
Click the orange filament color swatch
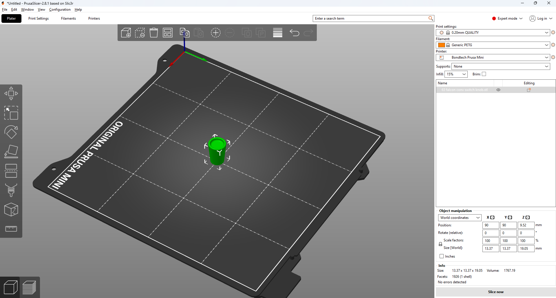(x=441, y=45)
